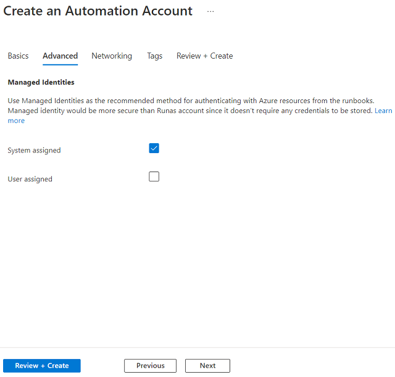Click the User assigned label text
395x377 pixels.
coord(30,179)
